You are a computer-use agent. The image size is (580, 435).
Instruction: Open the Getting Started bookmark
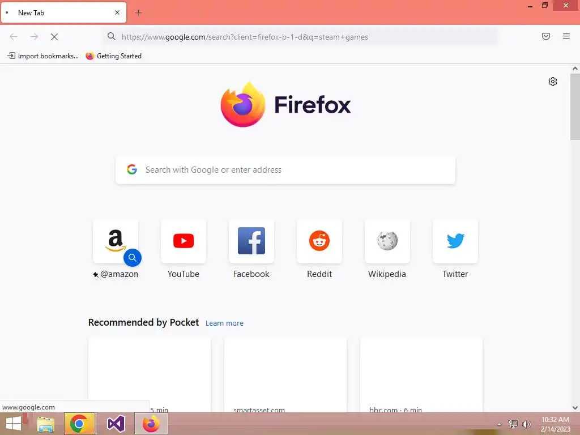[113, 56]
